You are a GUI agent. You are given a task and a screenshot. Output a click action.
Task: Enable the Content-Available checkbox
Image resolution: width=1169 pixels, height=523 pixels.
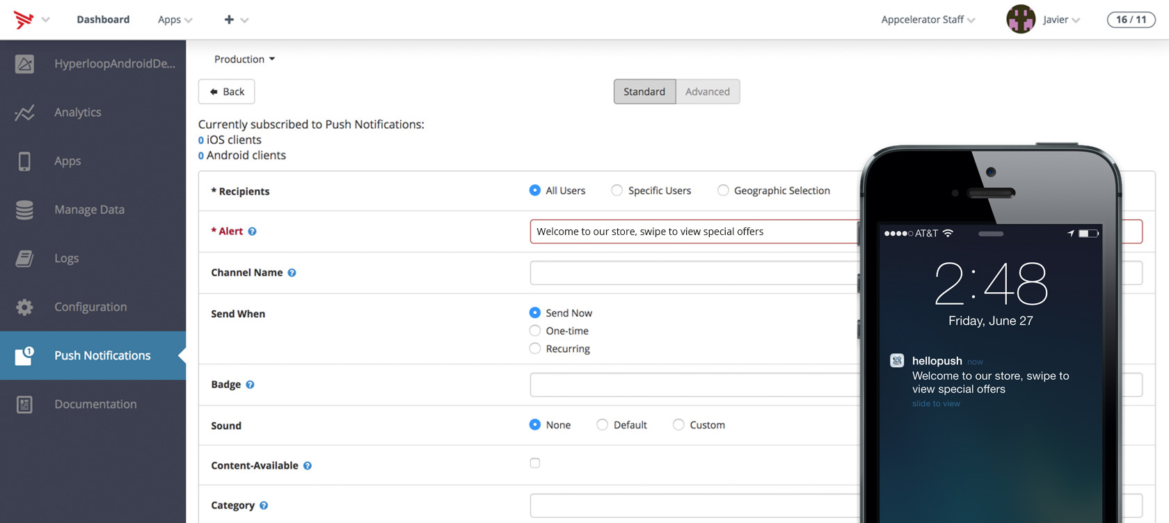pos(535,463)
